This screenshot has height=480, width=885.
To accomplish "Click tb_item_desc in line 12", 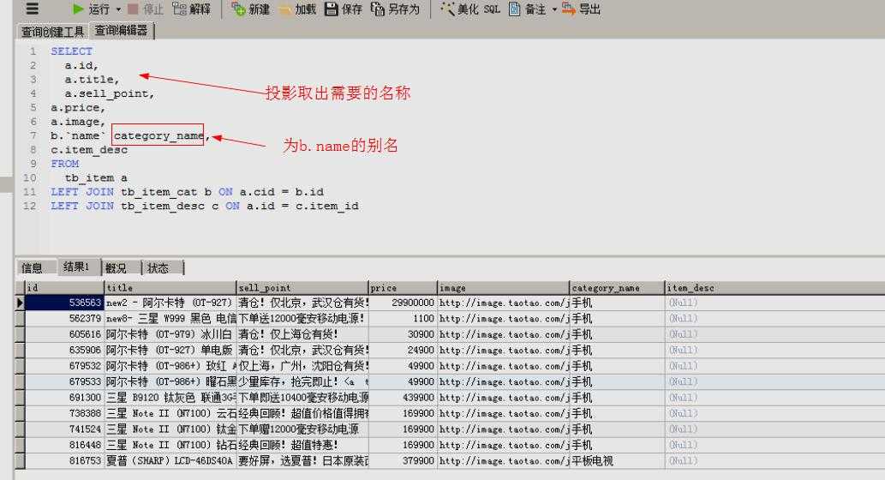I will coord(163,206).
